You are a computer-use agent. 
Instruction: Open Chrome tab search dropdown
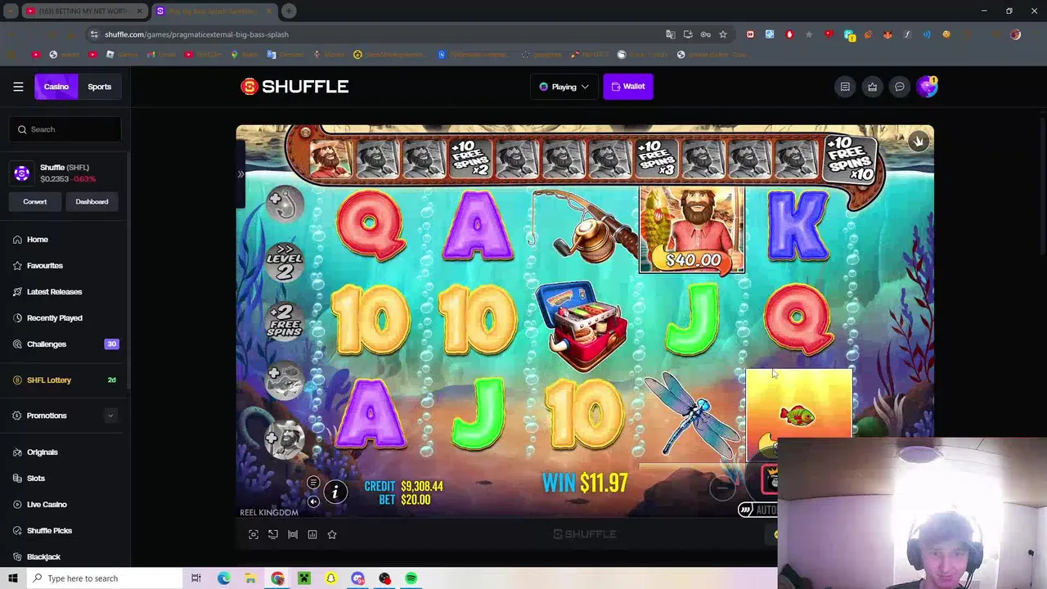(x=11, y=11)
